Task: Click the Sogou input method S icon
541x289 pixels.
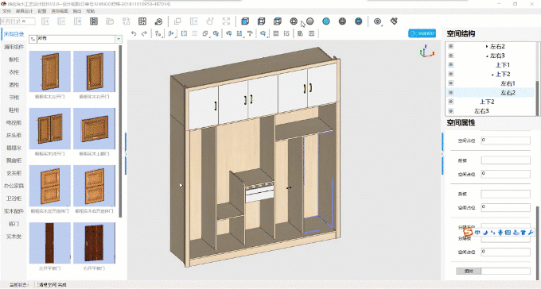Action: [468, 232]
